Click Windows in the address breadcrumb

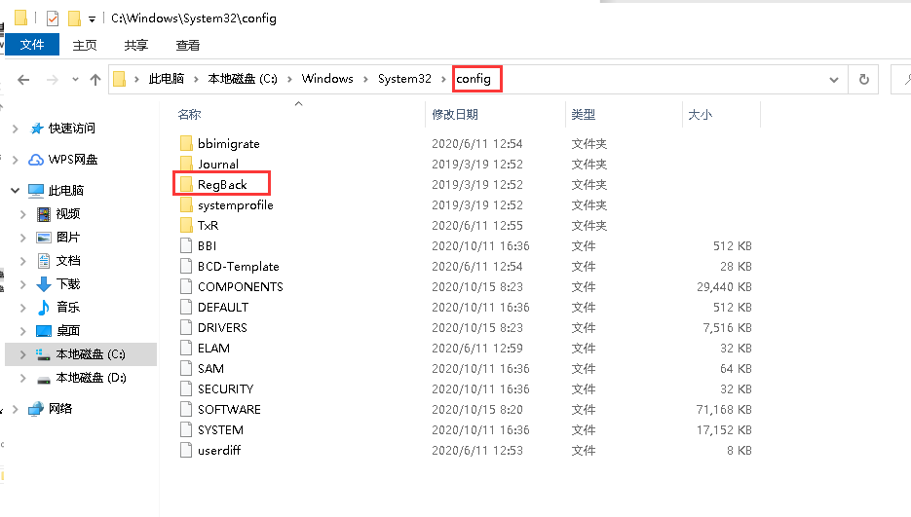(327, 79)
